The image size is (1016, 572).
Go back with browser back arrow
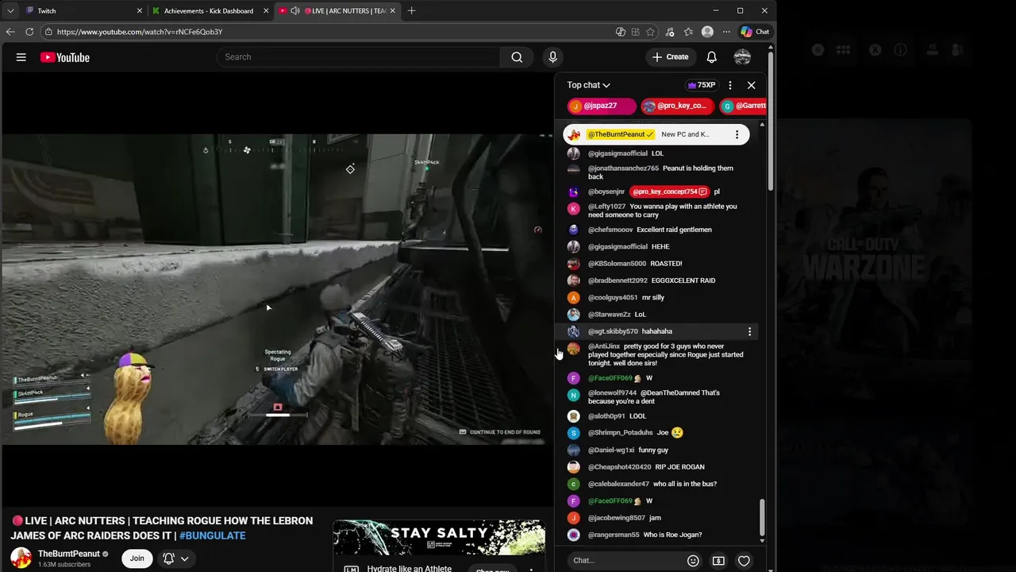[10, 32]
